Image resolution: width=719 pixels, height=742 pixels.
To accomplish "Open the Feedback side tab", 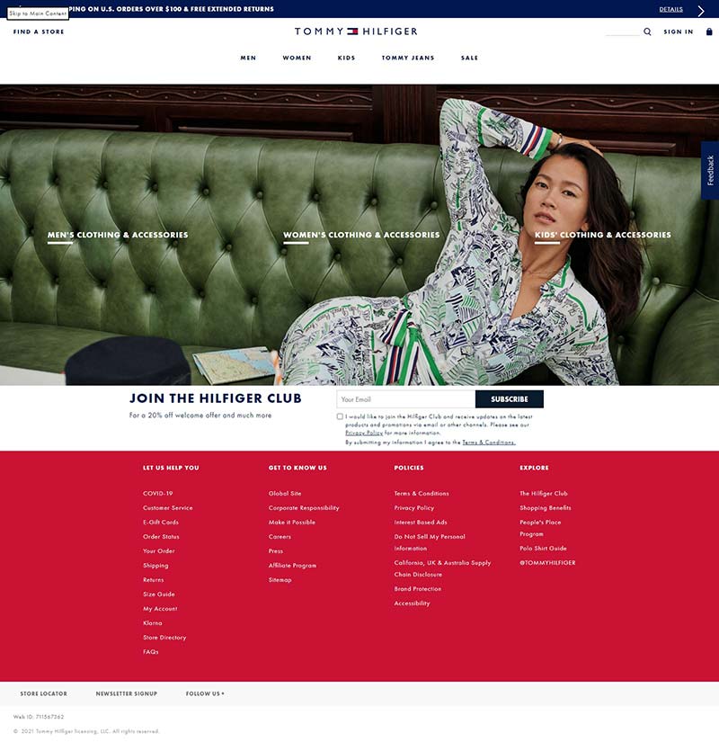I will [x=710, y=170].
